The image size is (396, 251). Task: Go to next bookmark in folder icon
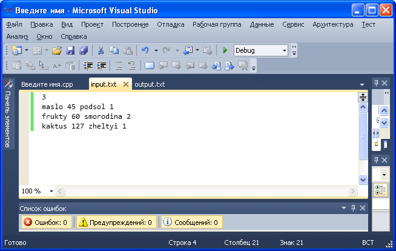(x=203, y=66)
